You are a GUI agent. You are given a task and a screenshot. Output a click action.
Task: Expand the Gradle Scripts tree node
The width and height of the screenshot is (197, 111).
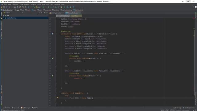(3, 18)
